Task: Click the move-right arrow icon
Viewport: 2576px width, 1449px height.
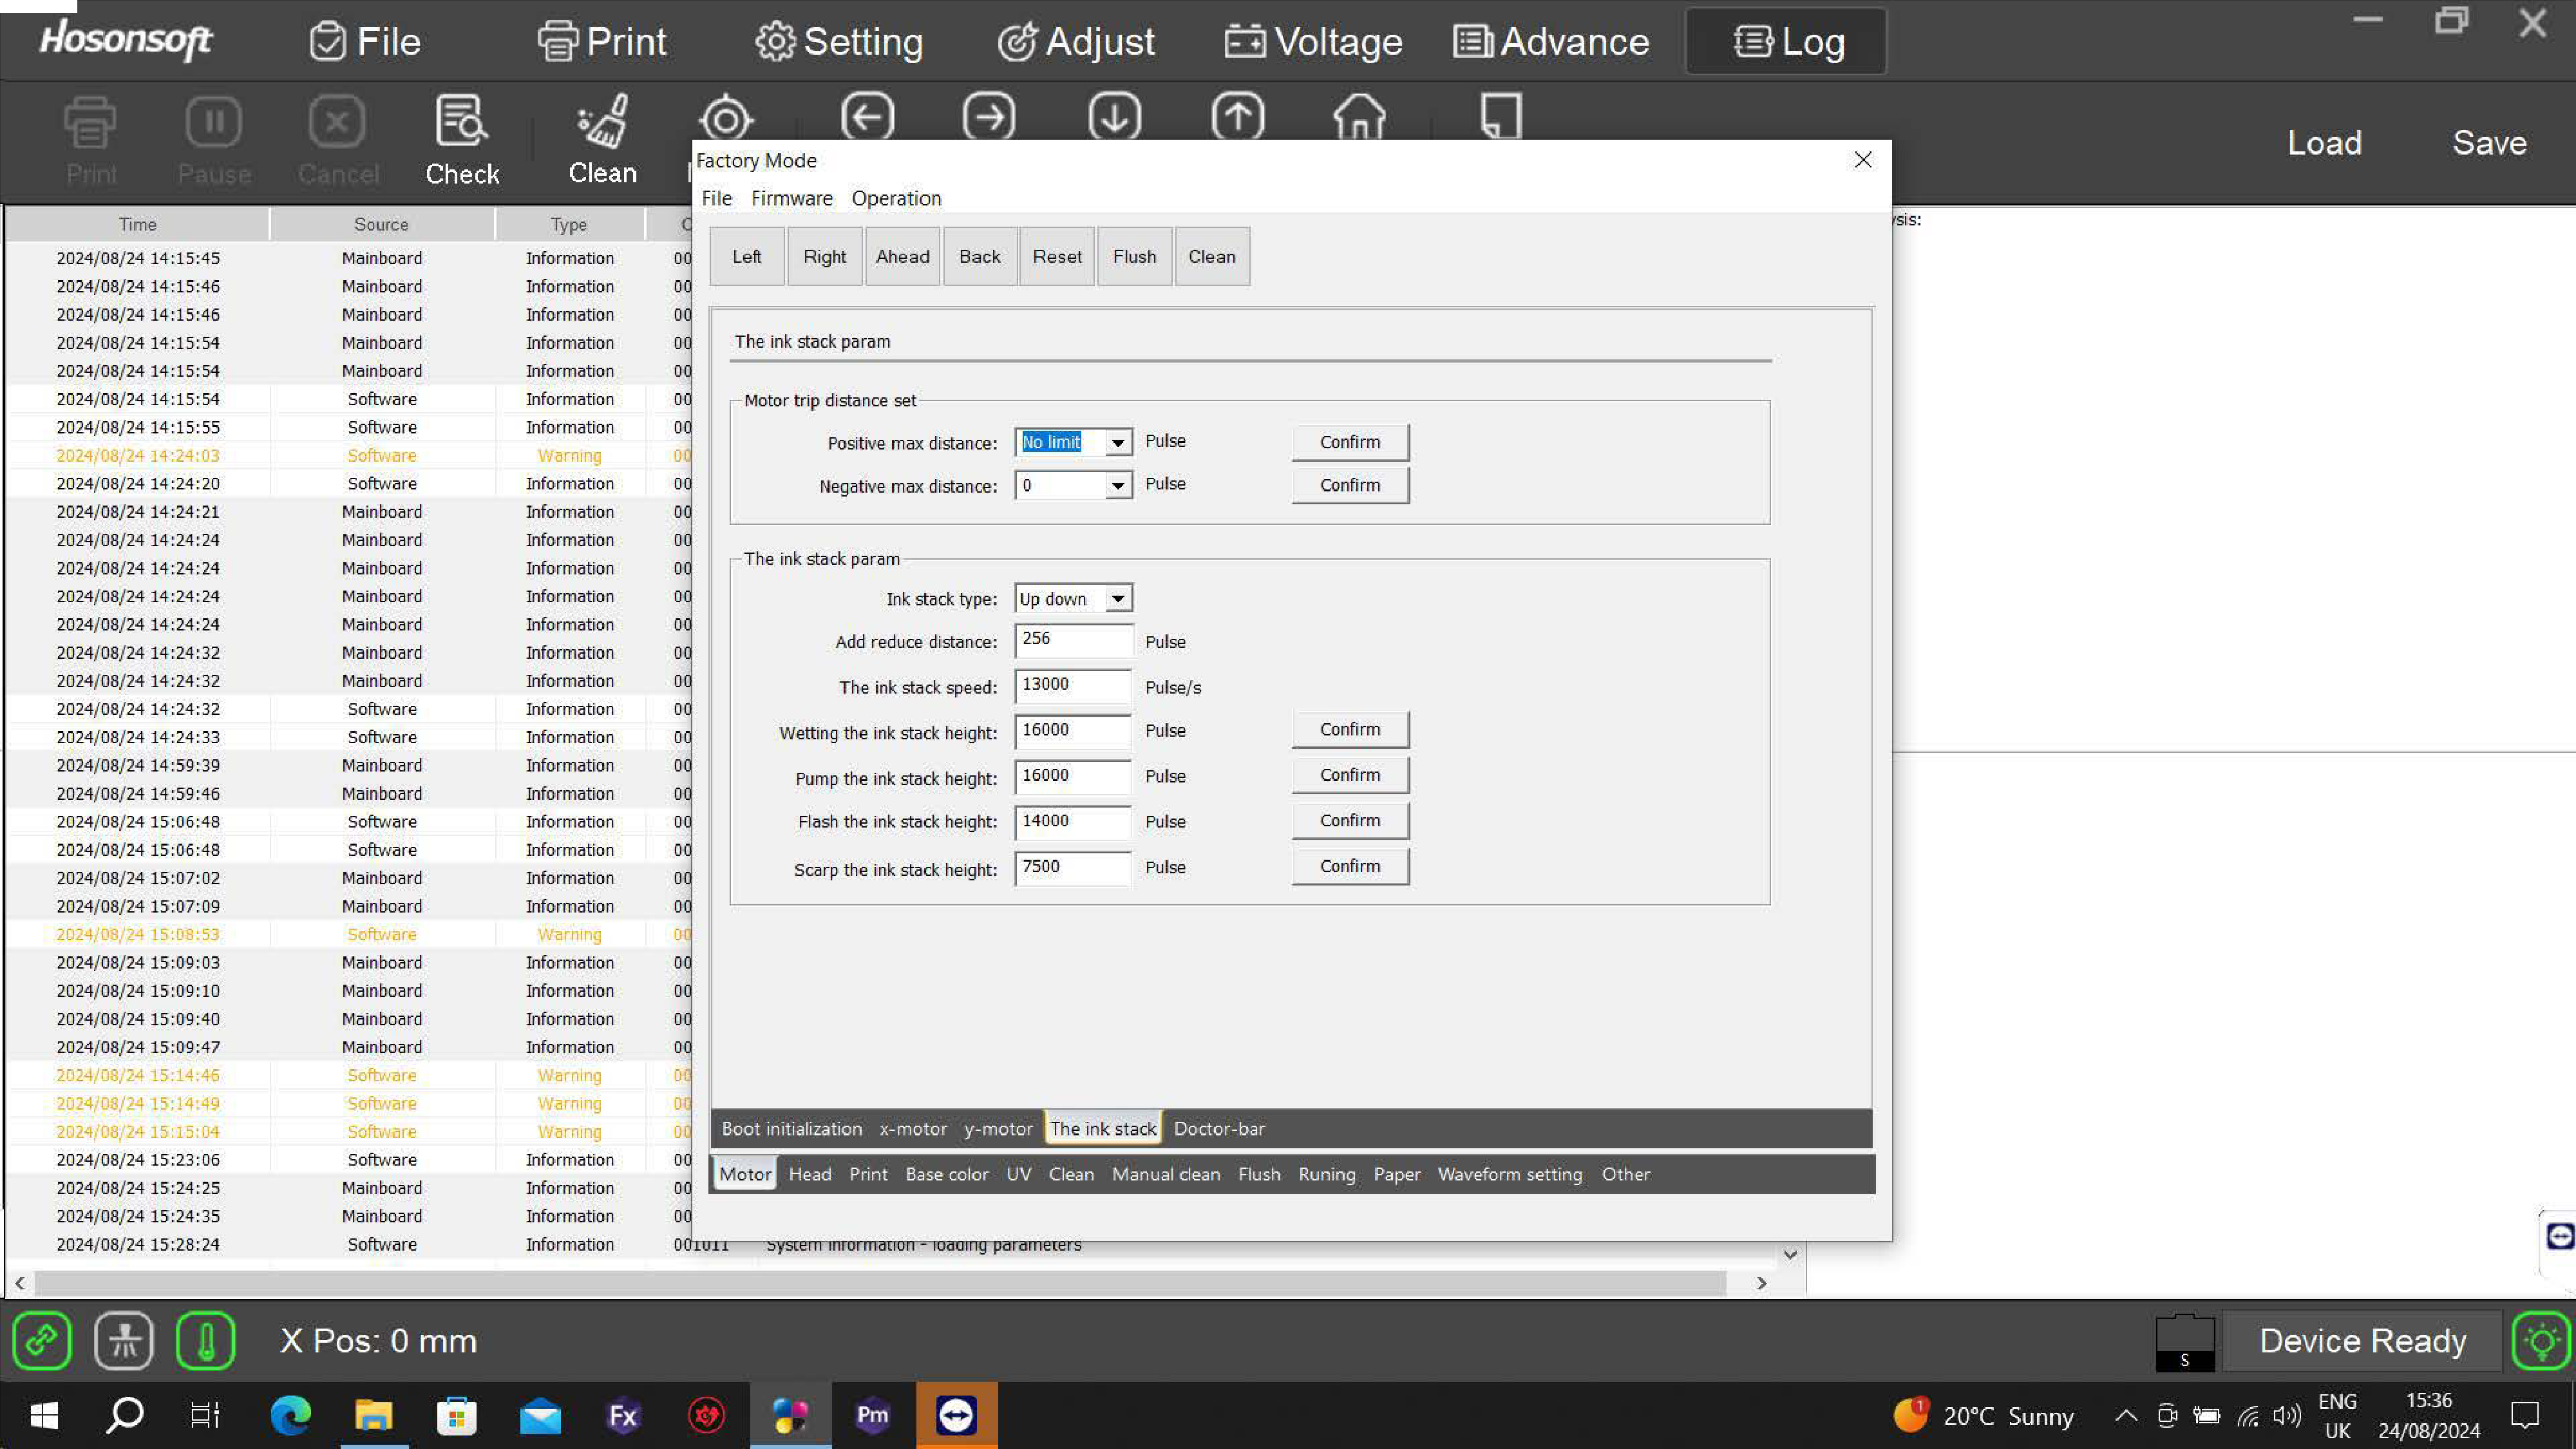Action: pos(989,117)
